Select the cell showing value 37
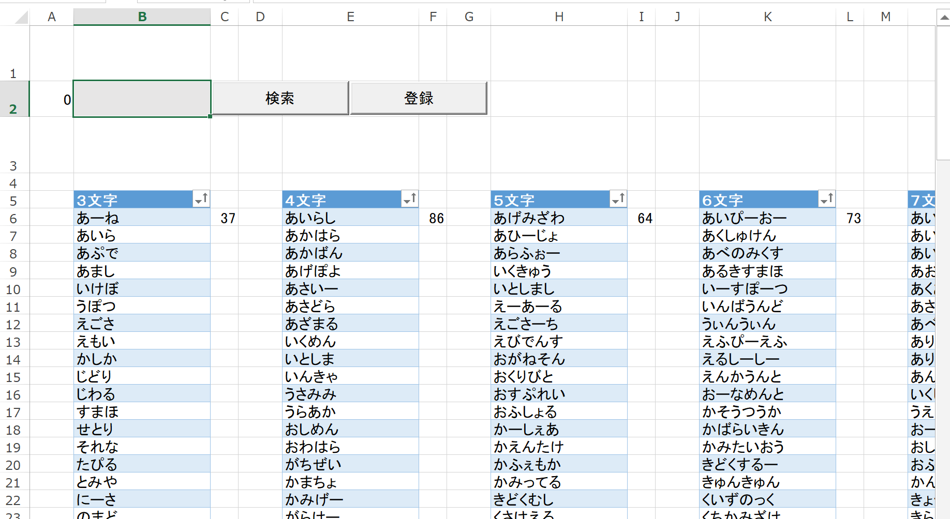The height and width of the screenshot is (519, 950). 225,218
